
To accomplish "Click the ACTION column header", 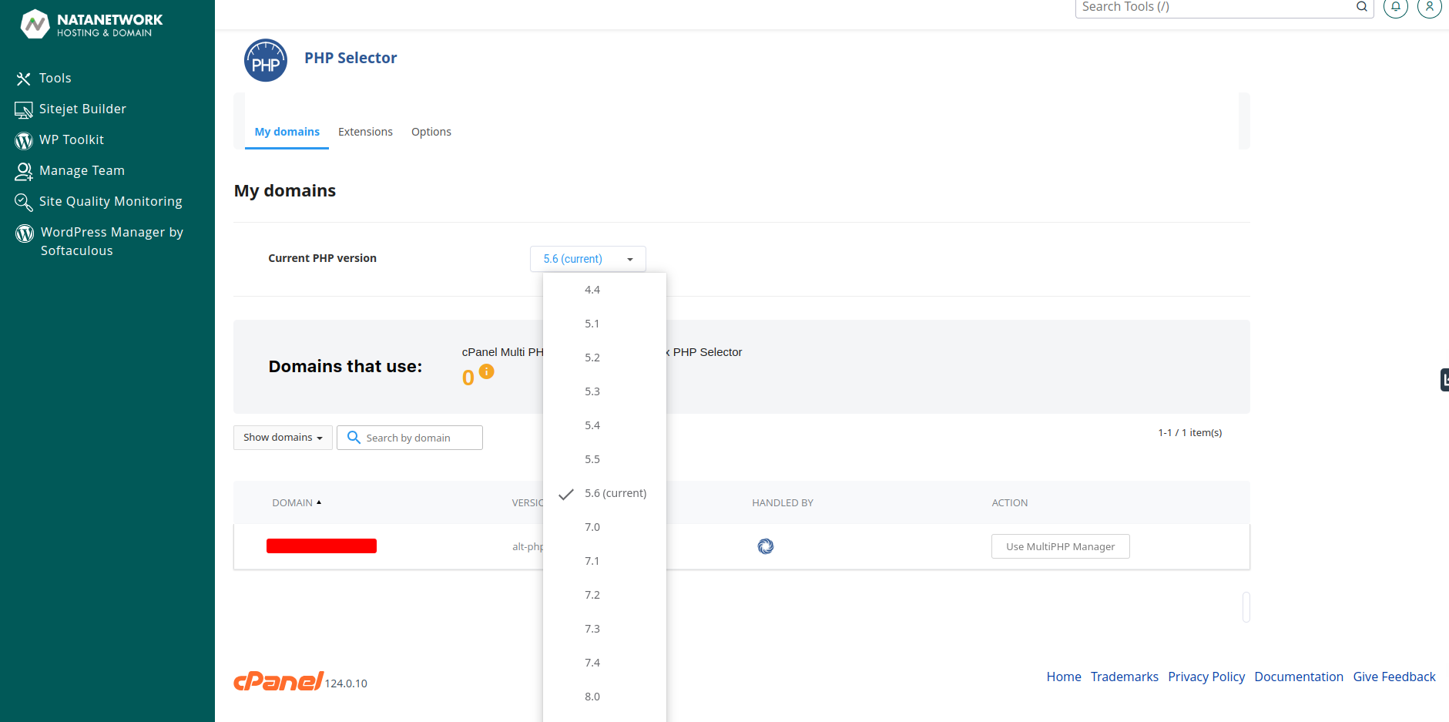I will click(x=1010, y=502).
